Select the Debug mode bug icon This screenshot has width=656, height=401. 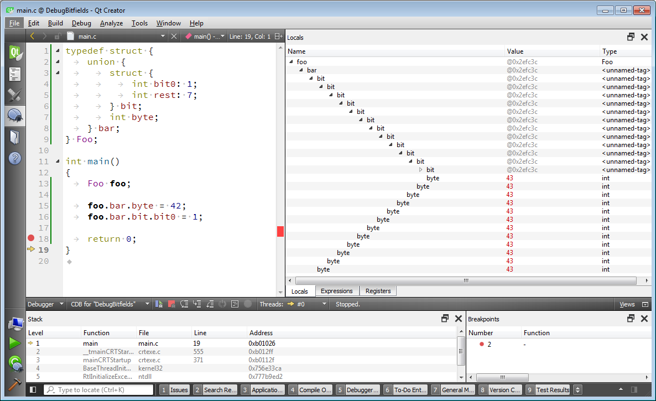[x=15, y=116]
